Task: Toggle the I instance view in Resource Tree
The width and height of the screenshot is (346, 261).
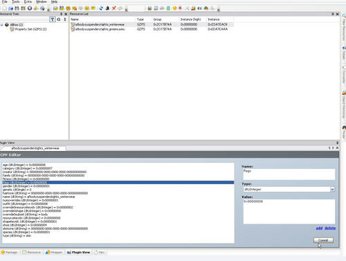Action: tap(65, 19)
